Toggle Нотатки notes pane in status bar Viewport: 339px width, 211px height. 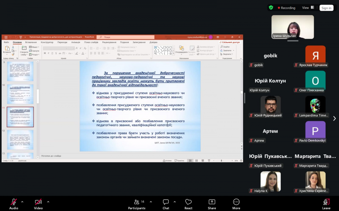click(x=167, y=161)
